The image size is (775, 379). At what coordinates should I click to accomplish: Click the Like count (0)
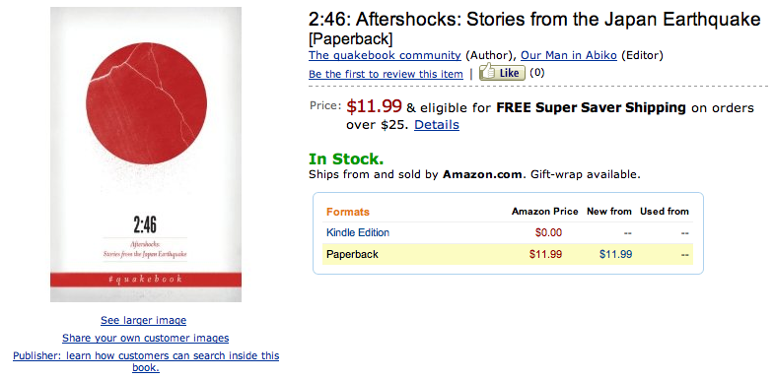pos(536,73)
